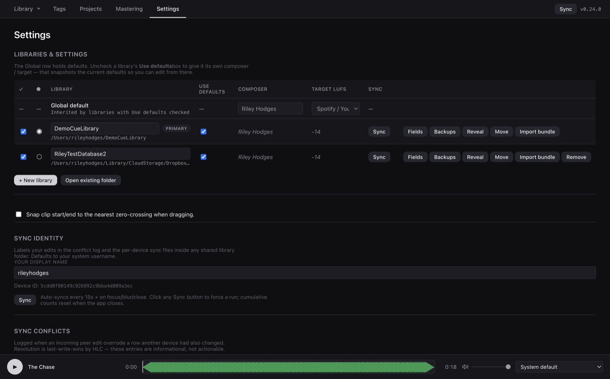Click the RileyTestDatabase2 composer Riley Hodges
The width and height of the screenshot is (610, 379).
[255, 157]
